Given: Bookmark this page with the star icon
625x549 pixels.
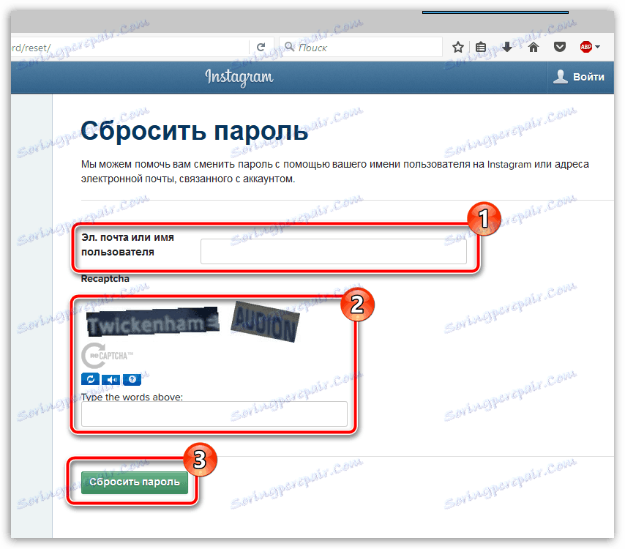Looking at the screenshot, I should tap(458, 48).
